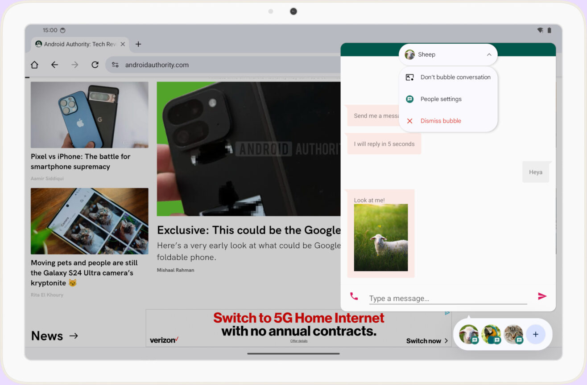
Task: Navigate back using the back arrow
Action: 54,65
